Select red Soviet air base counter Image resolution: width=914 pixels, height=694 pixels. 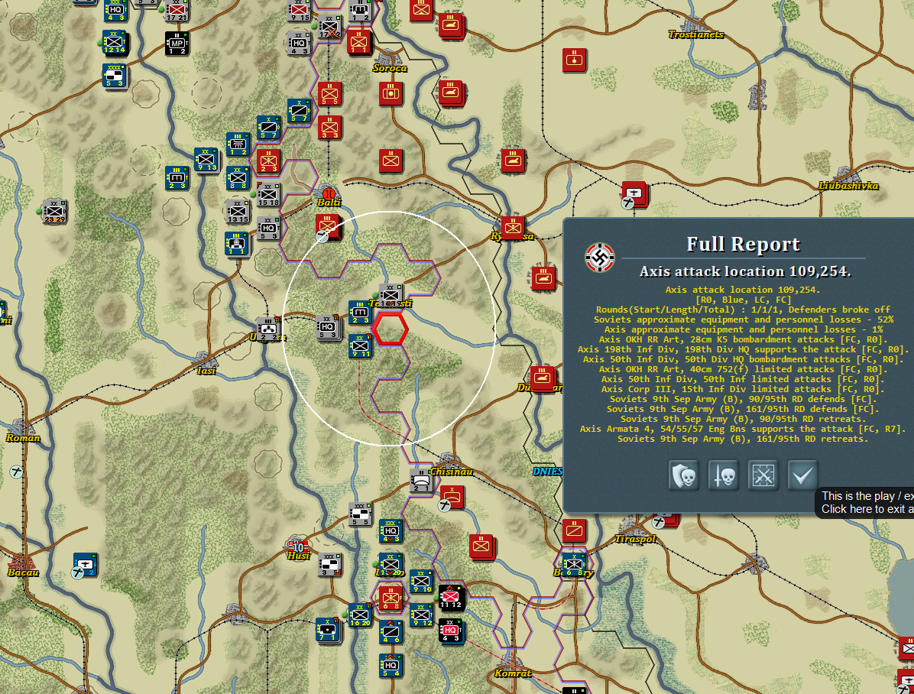[634, 193]
